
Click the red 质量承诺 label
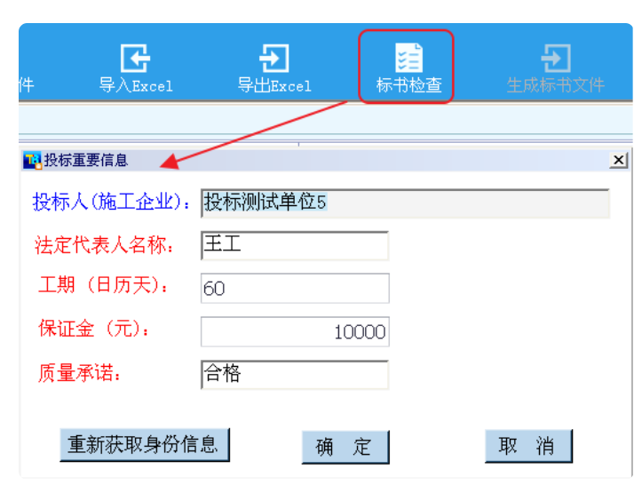79,374
